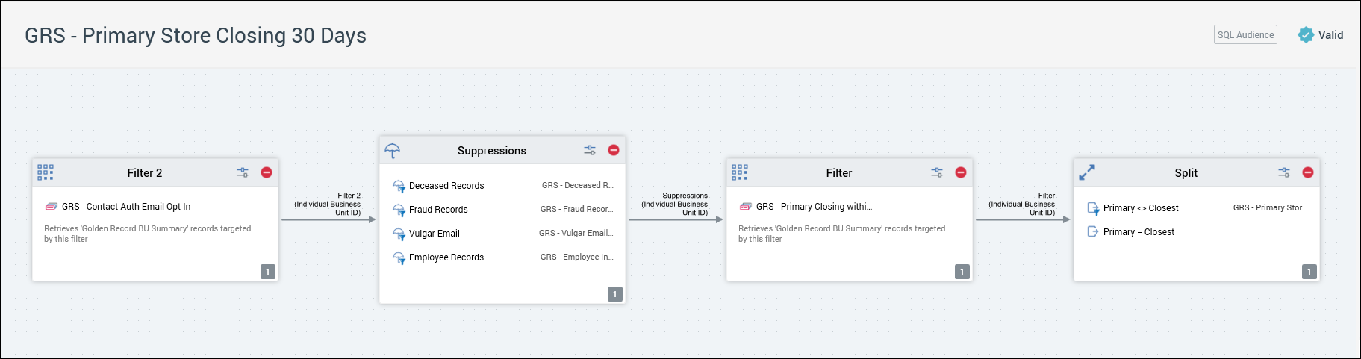Delete the Suppressions block via red minus
This screenshot has height=359, width=1361.
(x=614, y=150)
